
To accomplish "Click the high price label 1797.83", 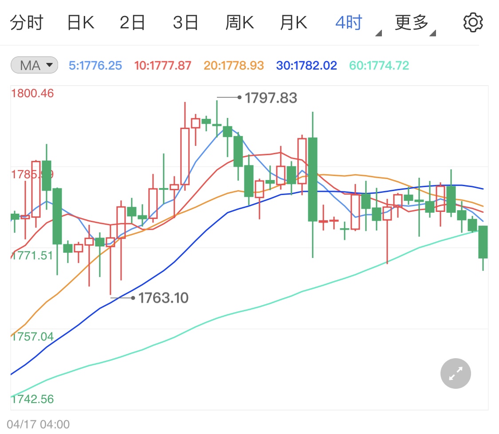I will tap(271, 98).
